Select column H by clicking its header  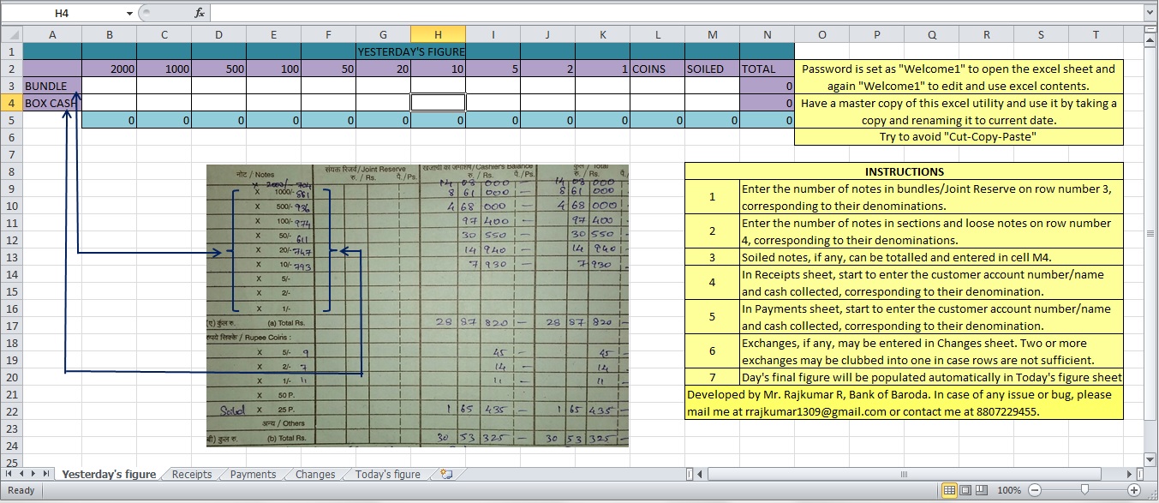pyautogui.click(x=438, y=34)
